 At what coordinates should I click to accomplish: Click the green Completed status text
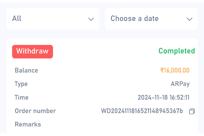[177, 51]
